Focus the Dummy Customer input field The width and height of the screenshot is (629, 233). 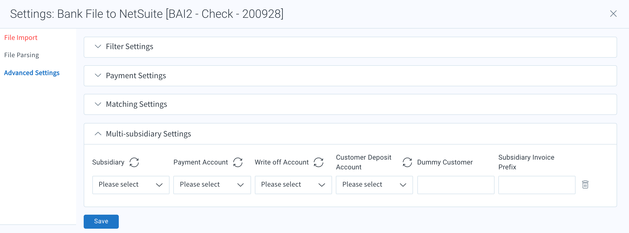[x=456, y=185]
